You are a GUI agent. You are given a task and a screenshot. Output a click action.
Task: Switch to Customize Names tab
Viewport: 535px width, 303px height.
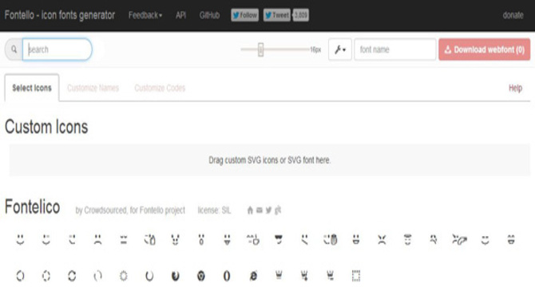point(93,89)
